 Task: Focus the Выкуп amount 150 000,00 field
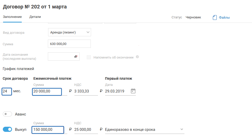48,130
